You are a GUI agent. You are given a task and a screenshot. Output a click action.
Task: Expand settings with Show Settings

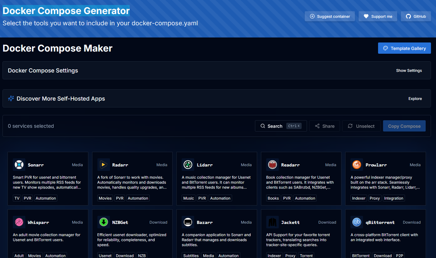[x=409, y=71]
